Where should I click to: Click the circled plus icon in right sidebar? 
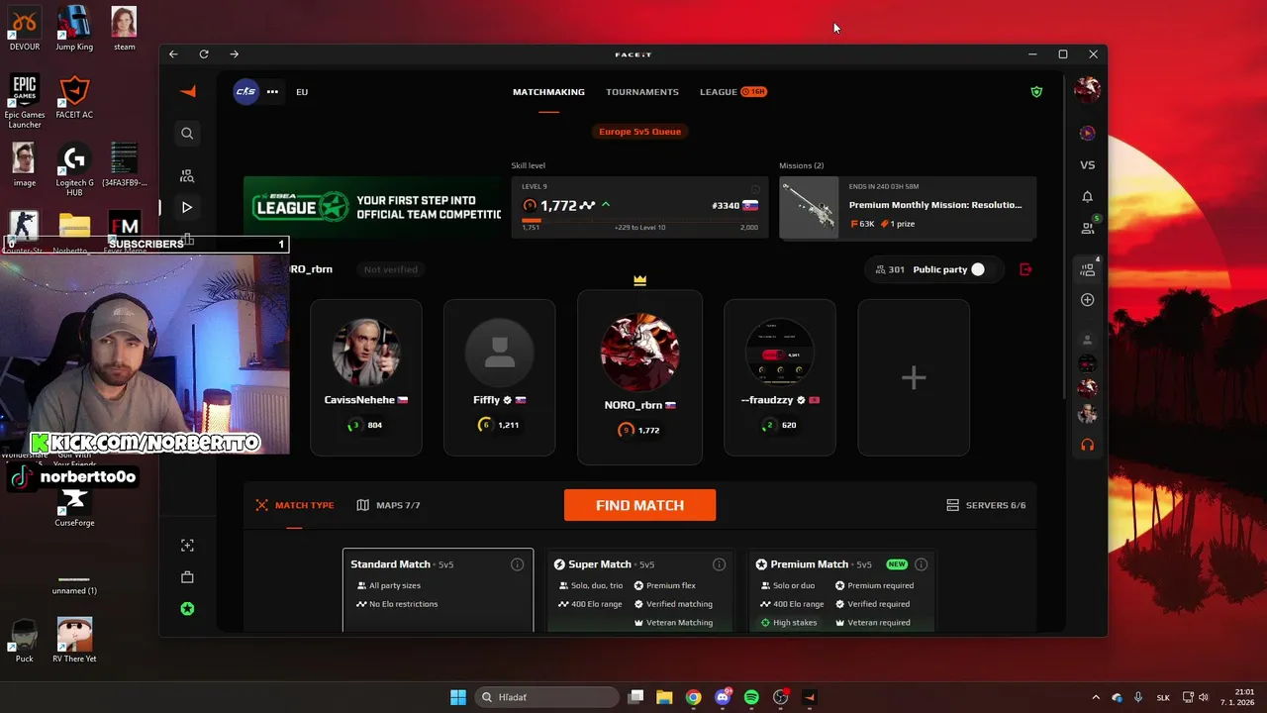pyautogui.click(x=1087, y=299)
